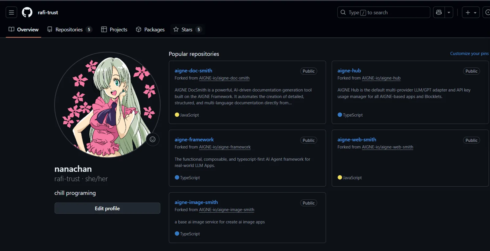The image size is (490, 251).
Task: Click the Popular repositories heading
Action: pyautogui.click(x=194, y=54)
